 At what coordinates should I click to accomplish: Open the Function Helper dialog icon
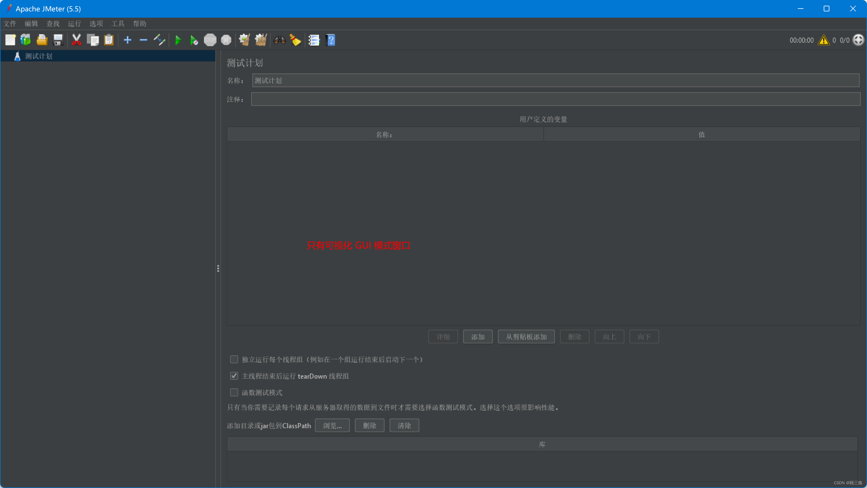314,40
